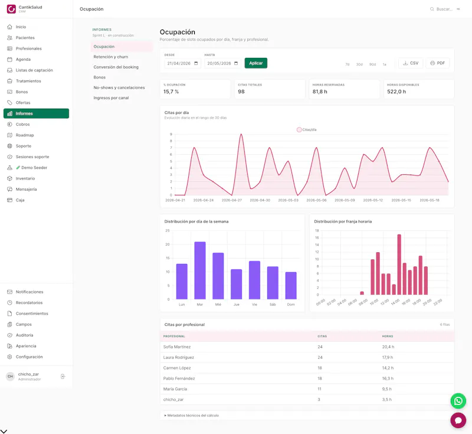Open Retención y churn report
Viewport: 472px width, 434px height.
[x=122, y=57]
